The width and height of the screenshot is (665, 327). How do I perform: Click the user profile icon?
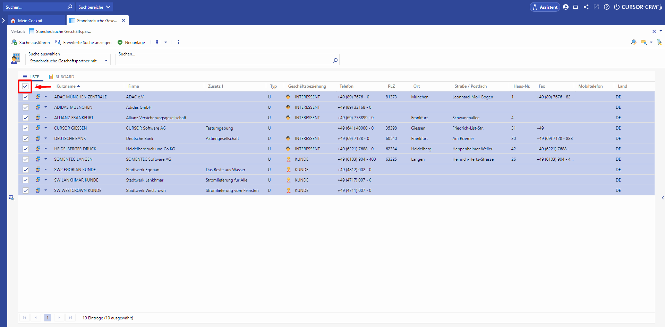566,7
